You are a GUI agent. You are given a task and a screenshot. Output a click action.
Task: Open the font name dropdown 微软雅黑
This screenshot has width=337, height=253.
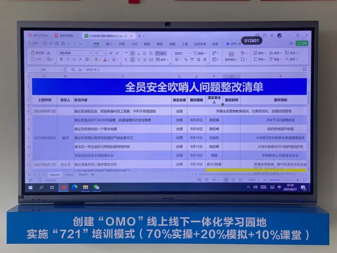click(76, 53)
